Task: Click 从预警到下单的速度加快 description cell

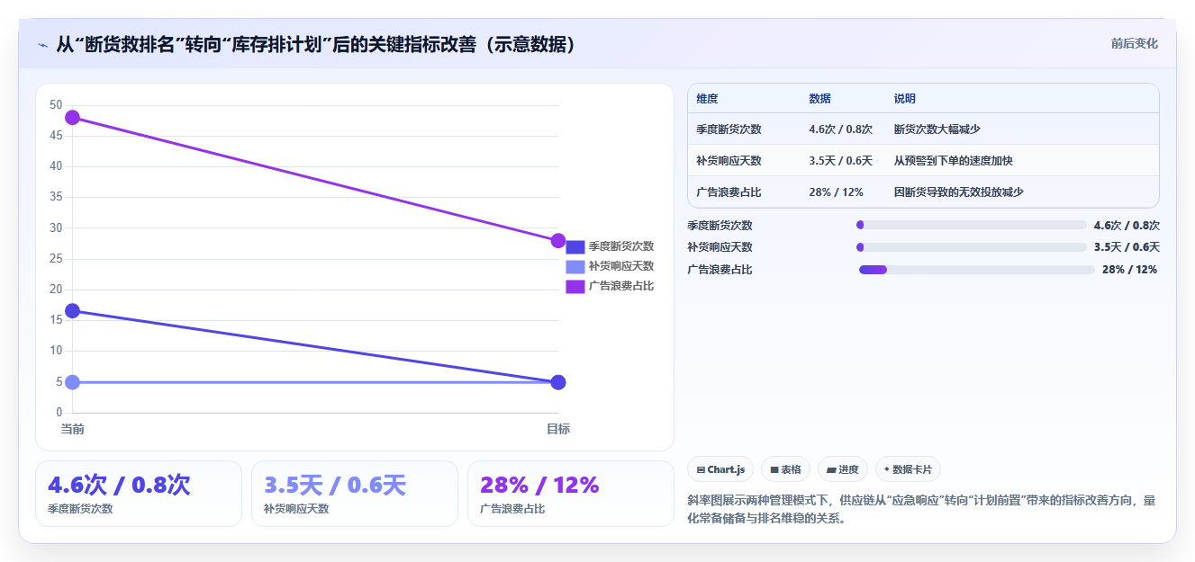Action: (x=953, y=161)
